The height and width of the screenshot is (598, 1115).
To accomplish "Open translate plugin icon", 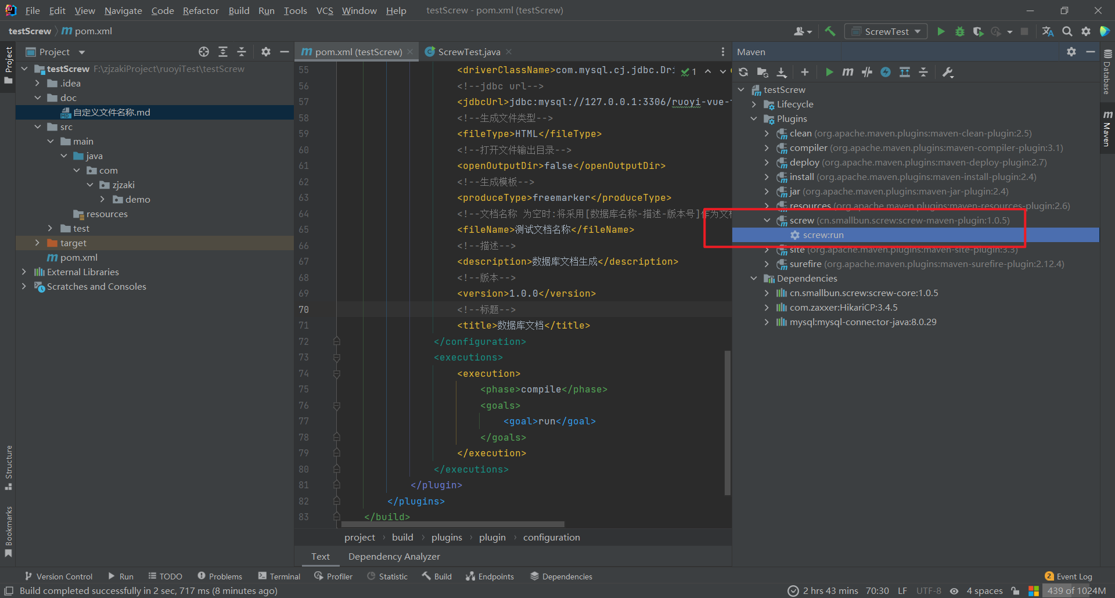I will tap(1048, 31).
